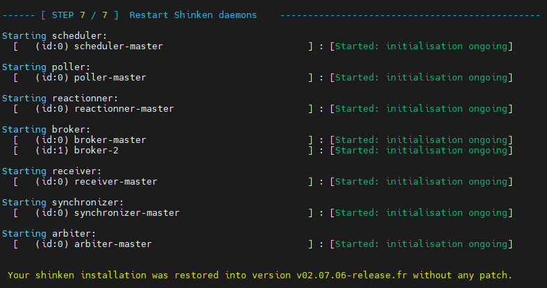Screen dimensions: 547x288
Task: Click the "Starting poller:" line
Action: point(47,67)
